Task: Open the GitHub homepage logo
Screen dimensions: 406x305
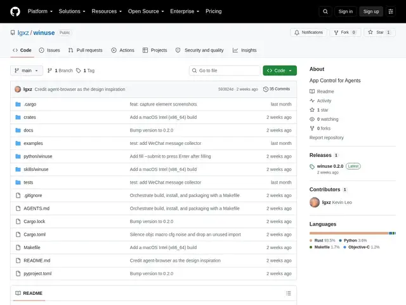Action: pos(15,11)
